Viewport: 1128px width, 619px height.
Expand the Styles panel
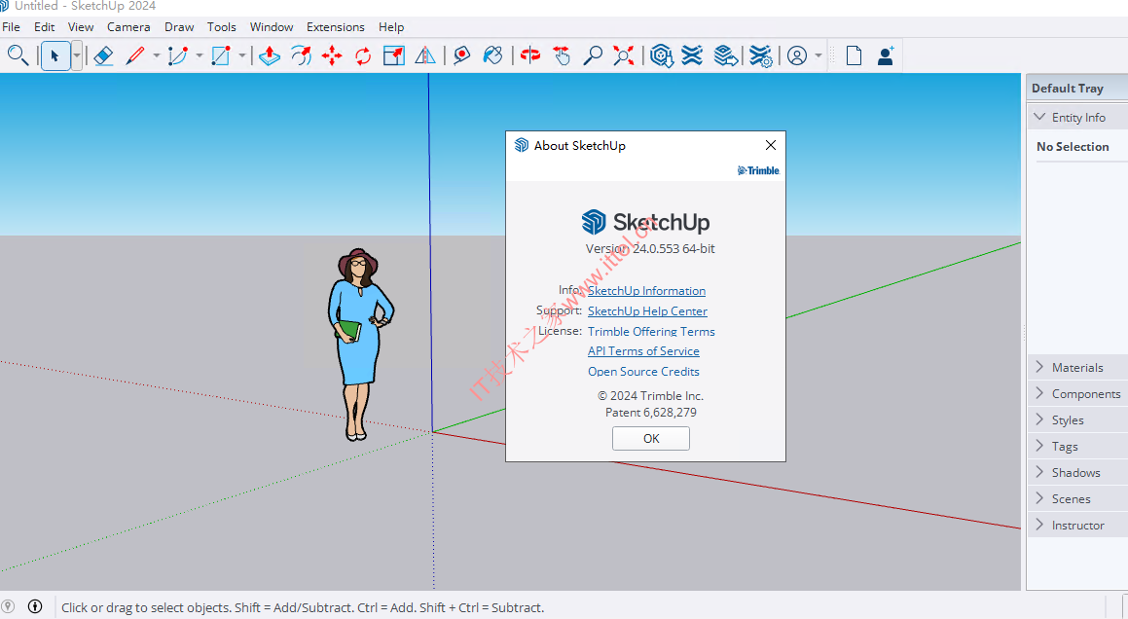(x=1077, y=419)
